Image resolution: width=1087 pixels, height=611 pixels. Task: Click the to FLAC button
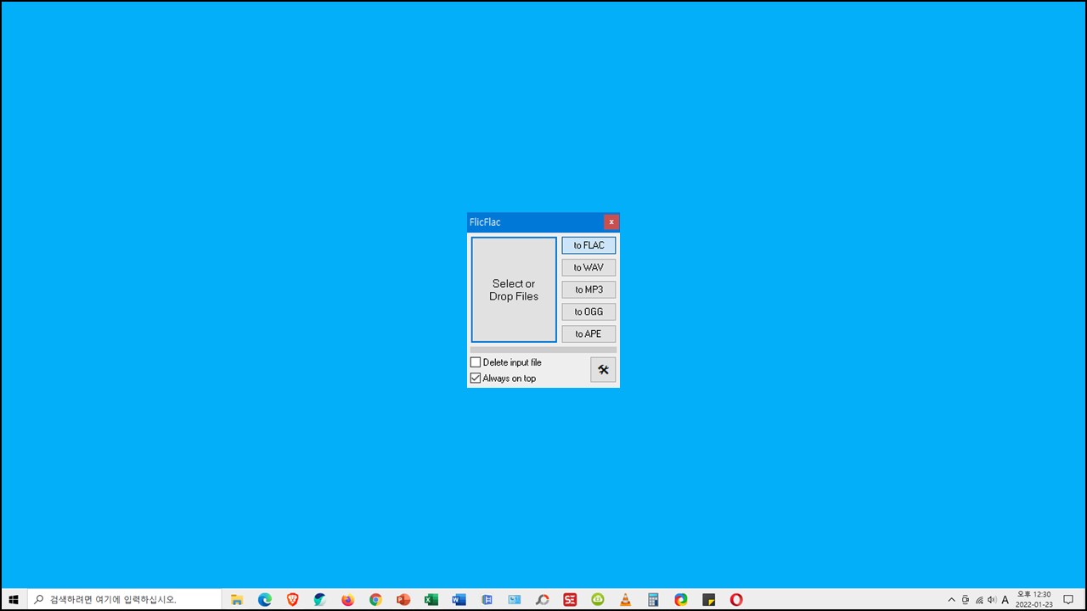click(589, 245)
